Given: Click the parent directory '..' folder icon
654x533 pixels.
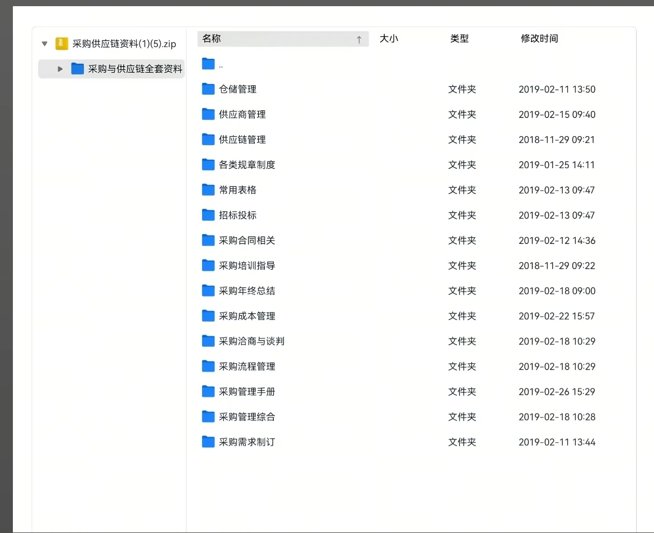Looking at the screenshot, I should click(207, 63).
